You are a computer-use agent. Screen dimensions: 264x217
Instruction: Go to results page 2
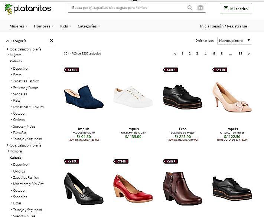tap(190, 54)
